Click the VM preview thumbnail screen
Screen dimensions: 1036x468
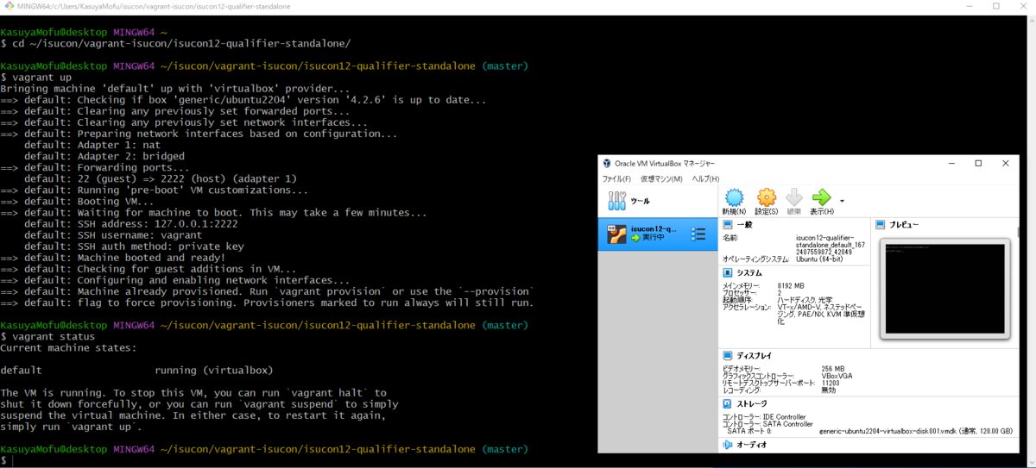point(945,290)
